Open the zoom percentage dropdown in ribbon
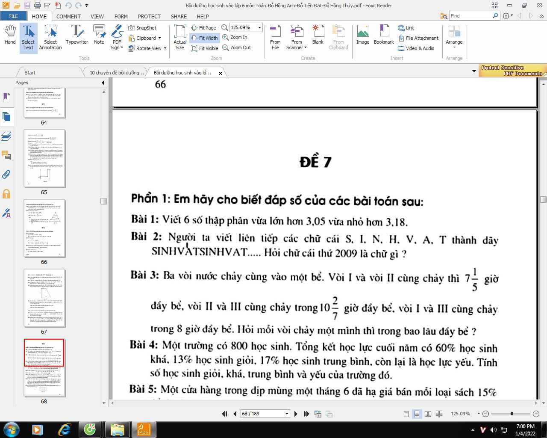Image resolution: width=547 pixels, height=438 pixels. coord(259,27)
